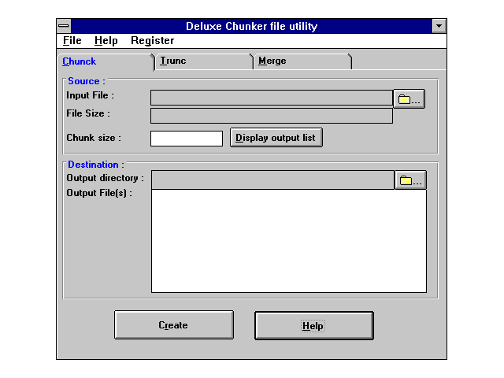Click the large Help button

[313, 325]
